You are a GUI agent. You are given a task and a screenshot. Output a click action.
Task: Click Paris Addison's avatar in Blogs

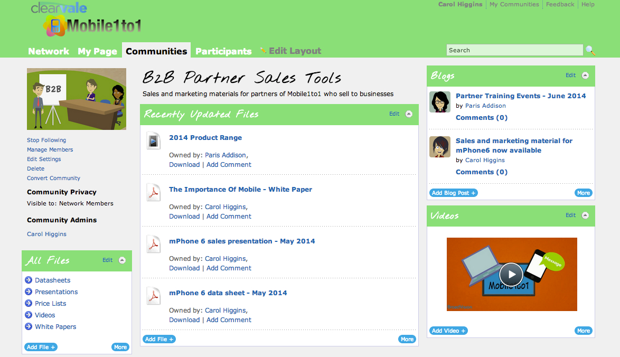(440, 102)
